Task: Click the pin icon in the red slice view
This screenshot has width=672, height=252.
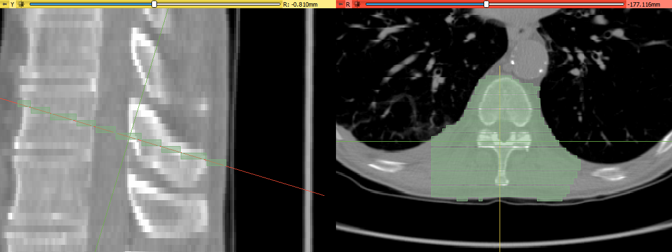Action: click(340, 4)
